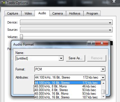Click the Attributes field showing 44.100 kHz
The image size is (120, 102).
click(x=68, y=77)
